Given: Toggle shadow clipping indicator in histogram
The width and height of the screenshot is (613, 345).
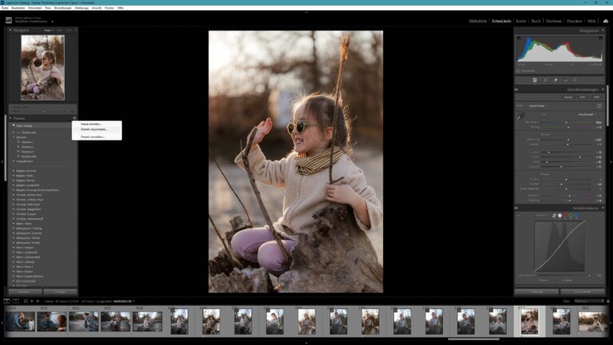Looking at the screenshot, I should coord(519,38).
